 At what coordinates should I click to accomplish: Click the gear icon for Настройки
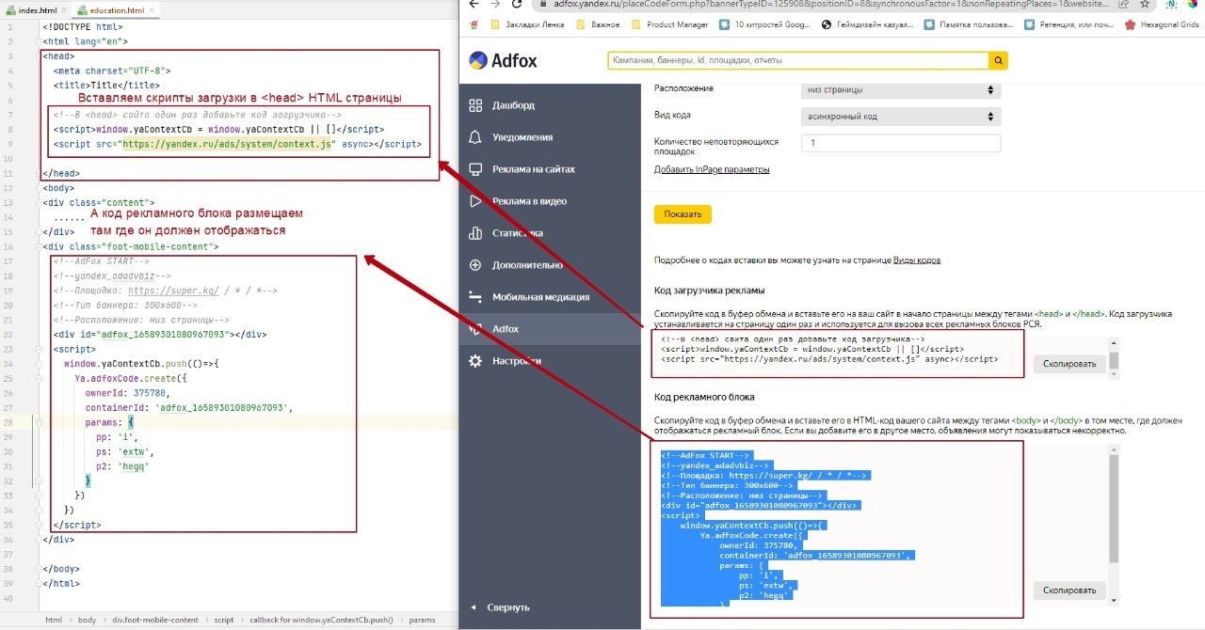click(x=475, y=361)
